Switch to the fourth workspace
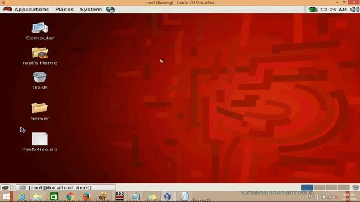Screen dimensions: 360x202 344,187
